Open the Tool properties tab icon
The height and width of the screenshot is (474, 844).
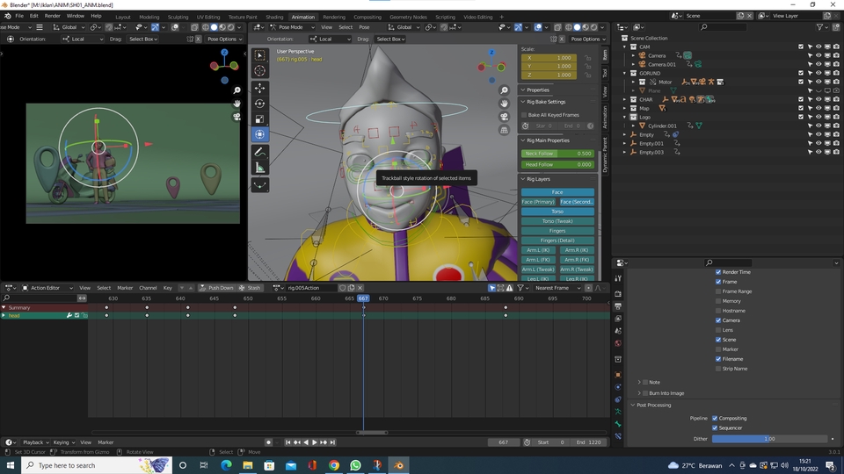point(618,278)
